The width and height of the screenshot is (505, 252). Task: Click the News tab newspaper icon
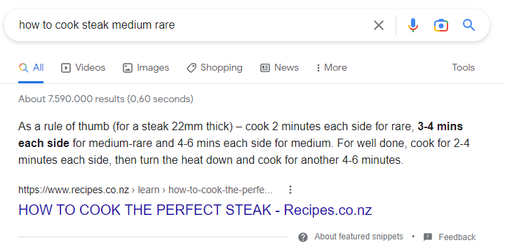(x=265, y=68)
